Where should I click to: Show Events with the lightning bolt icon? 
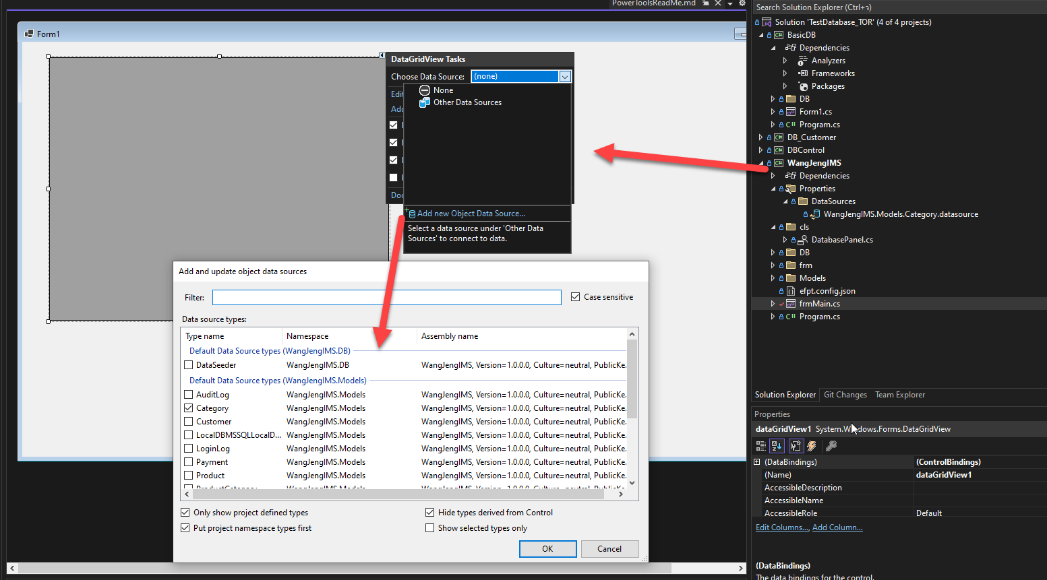click(x=812, y=446)
